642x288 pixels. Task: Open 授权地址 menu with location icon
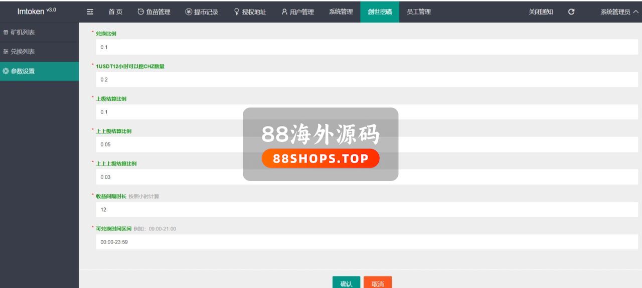[x=250, y=12]
